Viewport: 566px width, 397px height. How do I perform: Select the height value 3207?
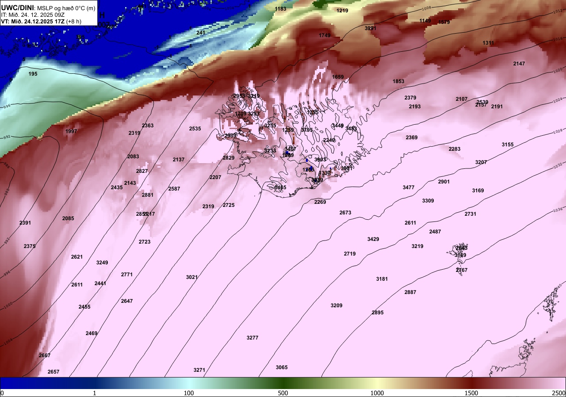tap(481, 162)
